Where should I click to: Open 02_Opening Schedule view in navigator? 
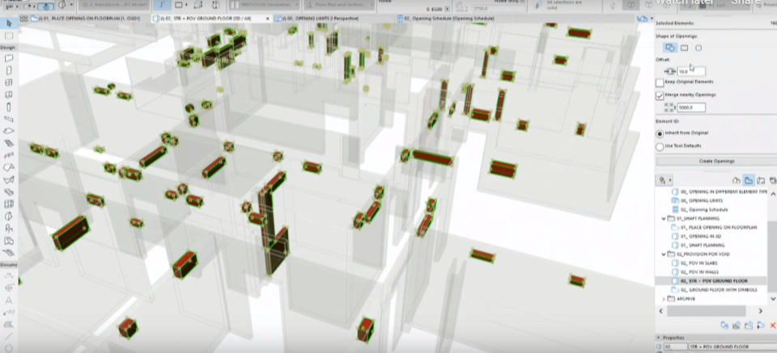tap(703, 210)
